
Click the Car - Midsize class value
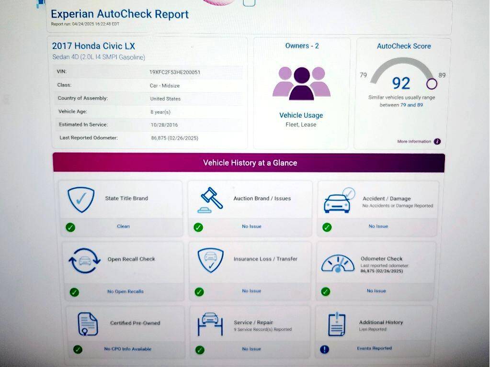(x=165, y=86)
